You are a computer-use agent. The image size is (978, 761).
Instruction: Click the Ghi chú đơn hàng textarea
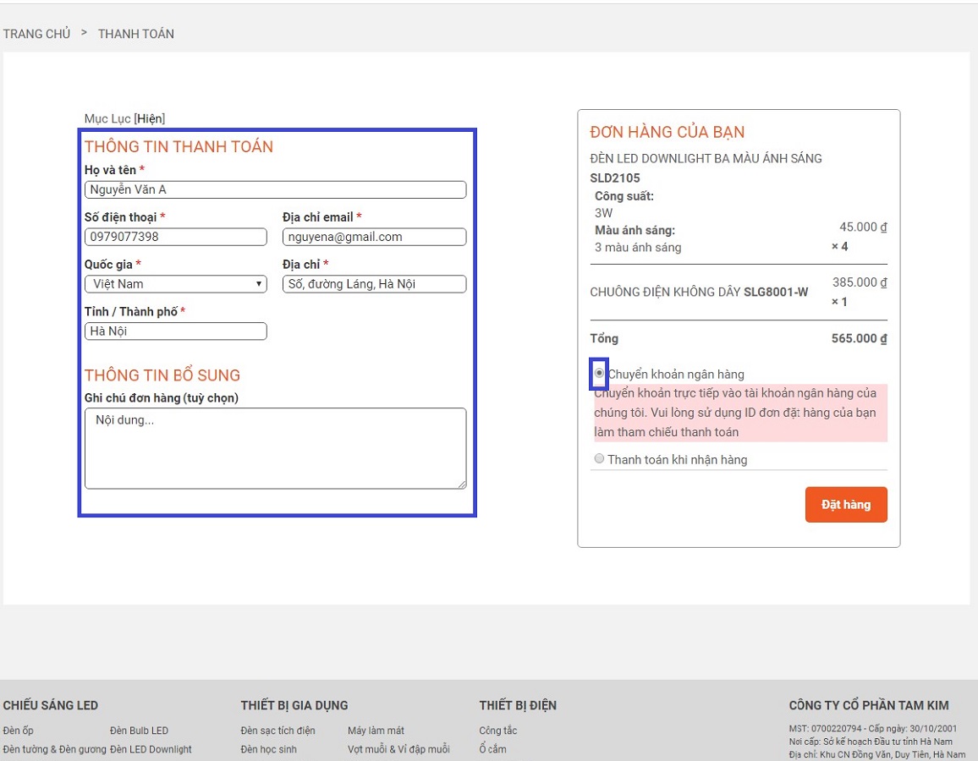275,448
